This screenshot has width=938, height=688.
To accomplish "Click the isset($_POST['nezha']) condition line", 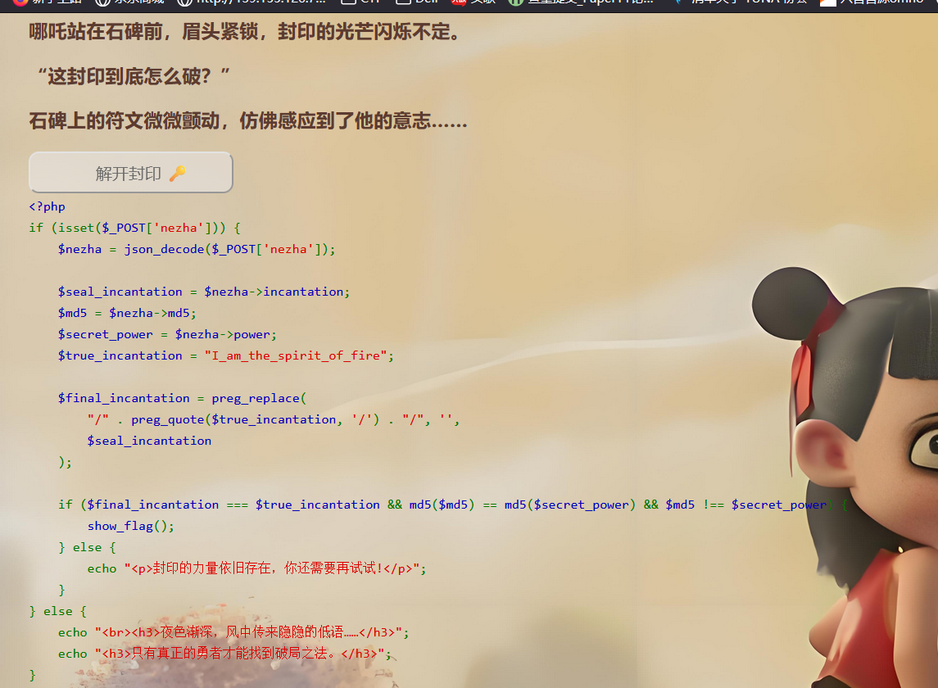I will pos(134,228).
